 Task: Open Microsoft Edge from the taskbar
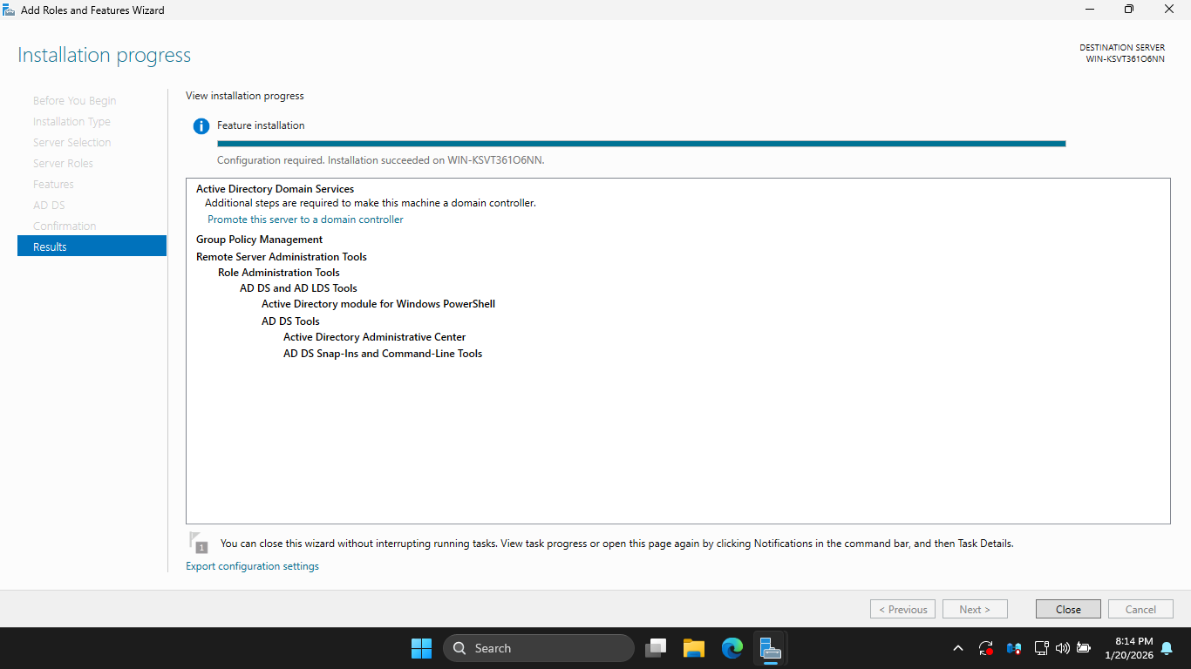[732, 648]
